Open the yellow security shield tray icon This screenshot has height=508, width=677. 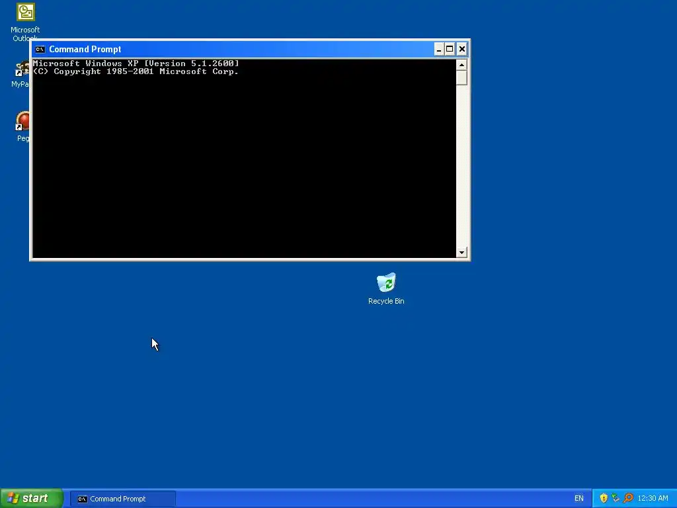604,498
